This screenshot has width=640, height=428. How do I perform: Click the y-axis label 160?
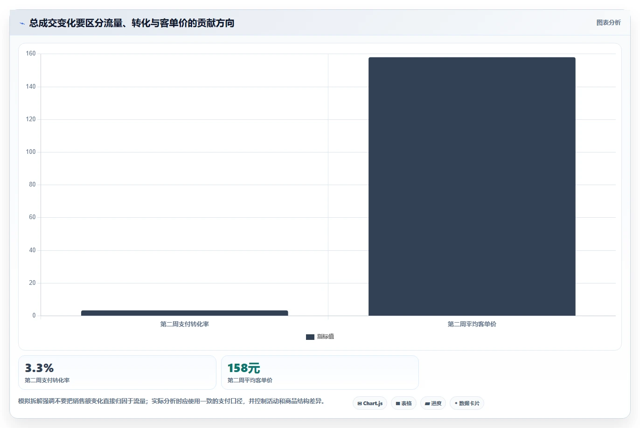click(31, 54)
